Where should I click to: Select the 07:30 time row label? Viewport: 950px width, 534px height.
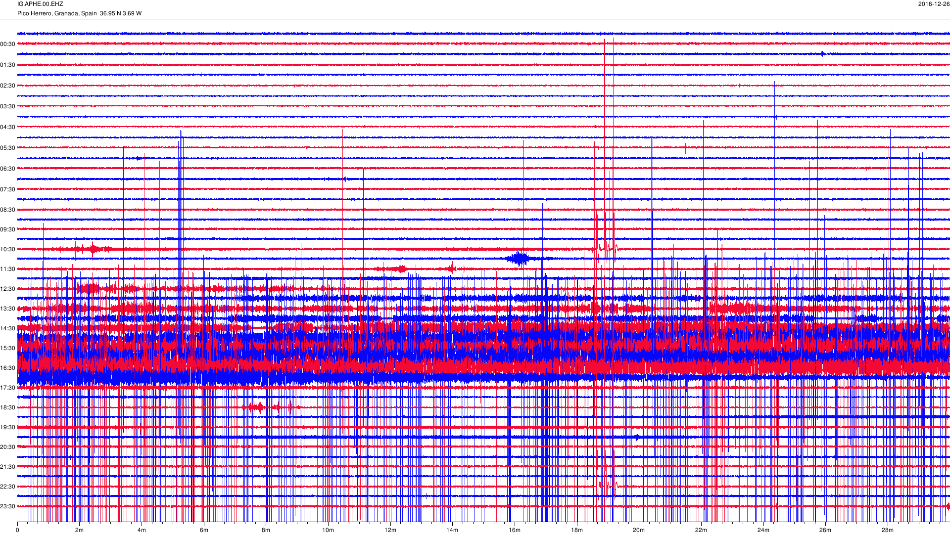pyautogui.click(x=8, y=189)
